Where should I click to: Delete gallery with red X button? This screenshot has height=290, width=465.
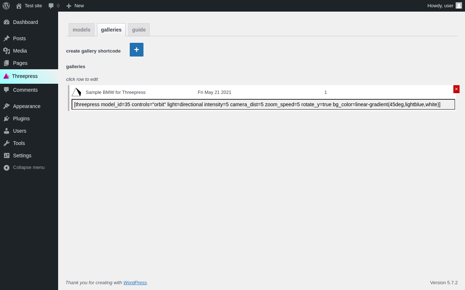pos(456,89)
